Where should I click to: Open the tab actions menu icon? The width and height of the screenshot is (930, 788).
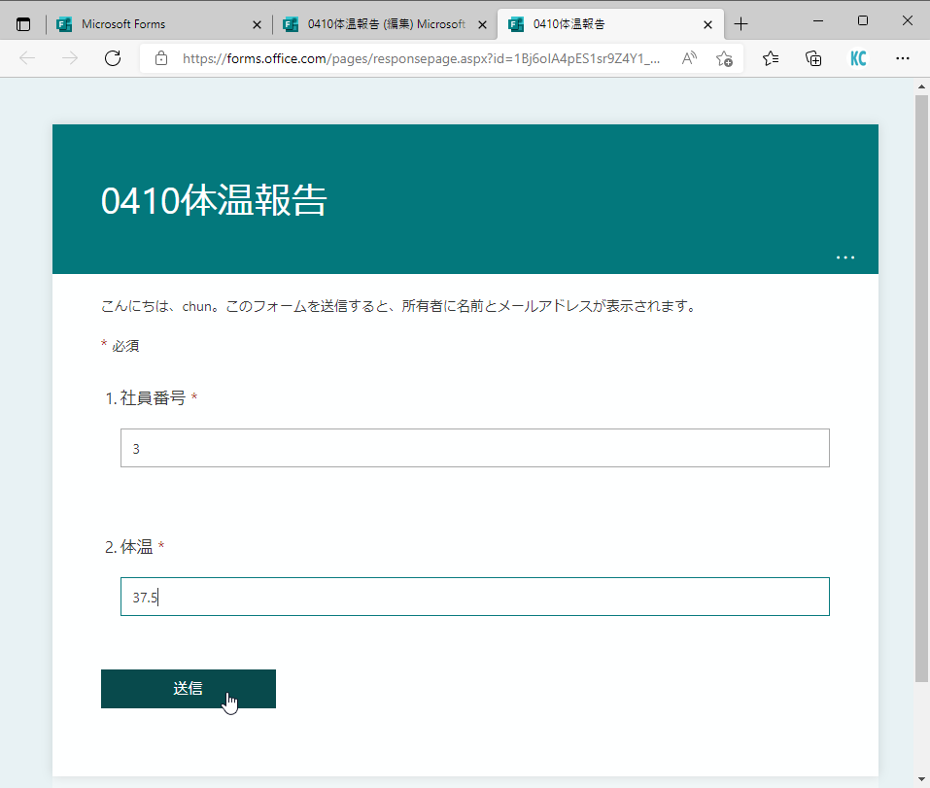[23, 24]
